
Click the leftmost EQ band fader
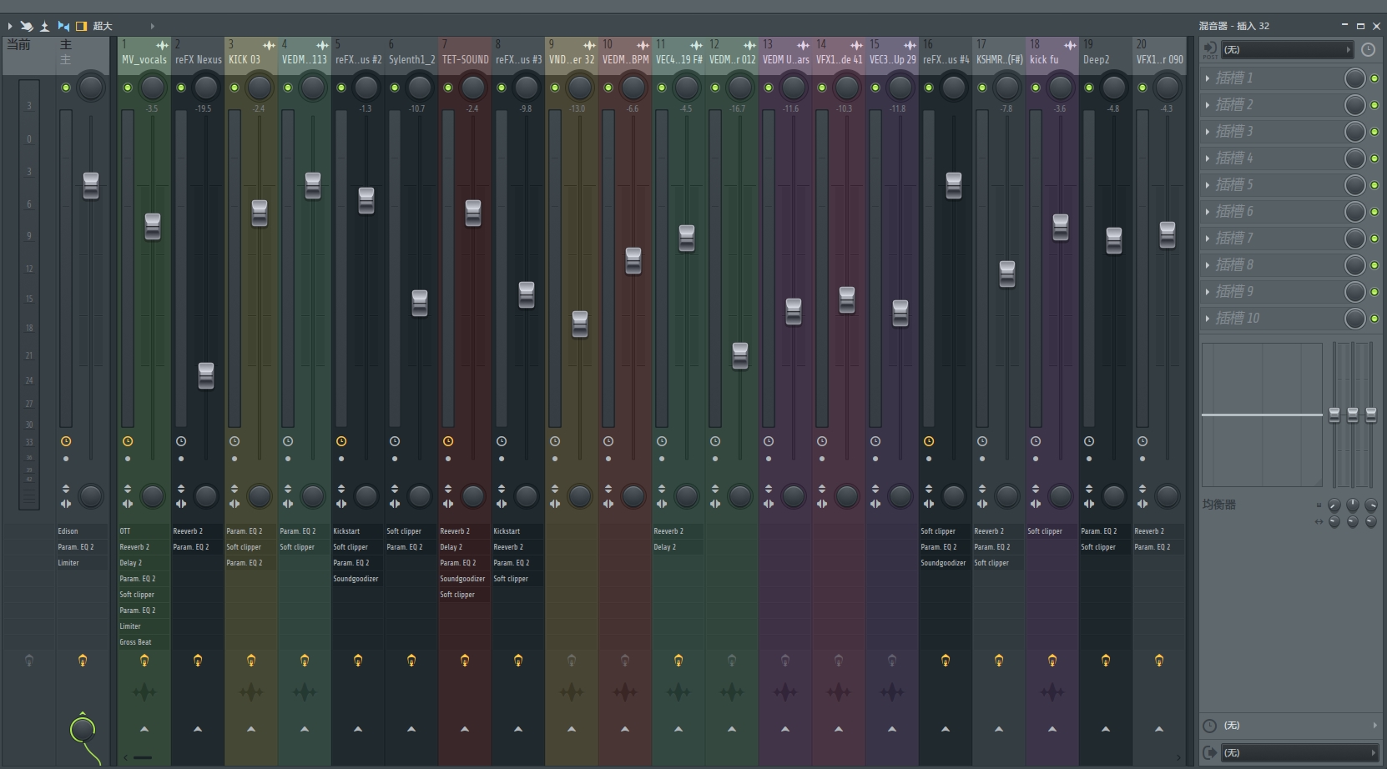pos(1334,415)
